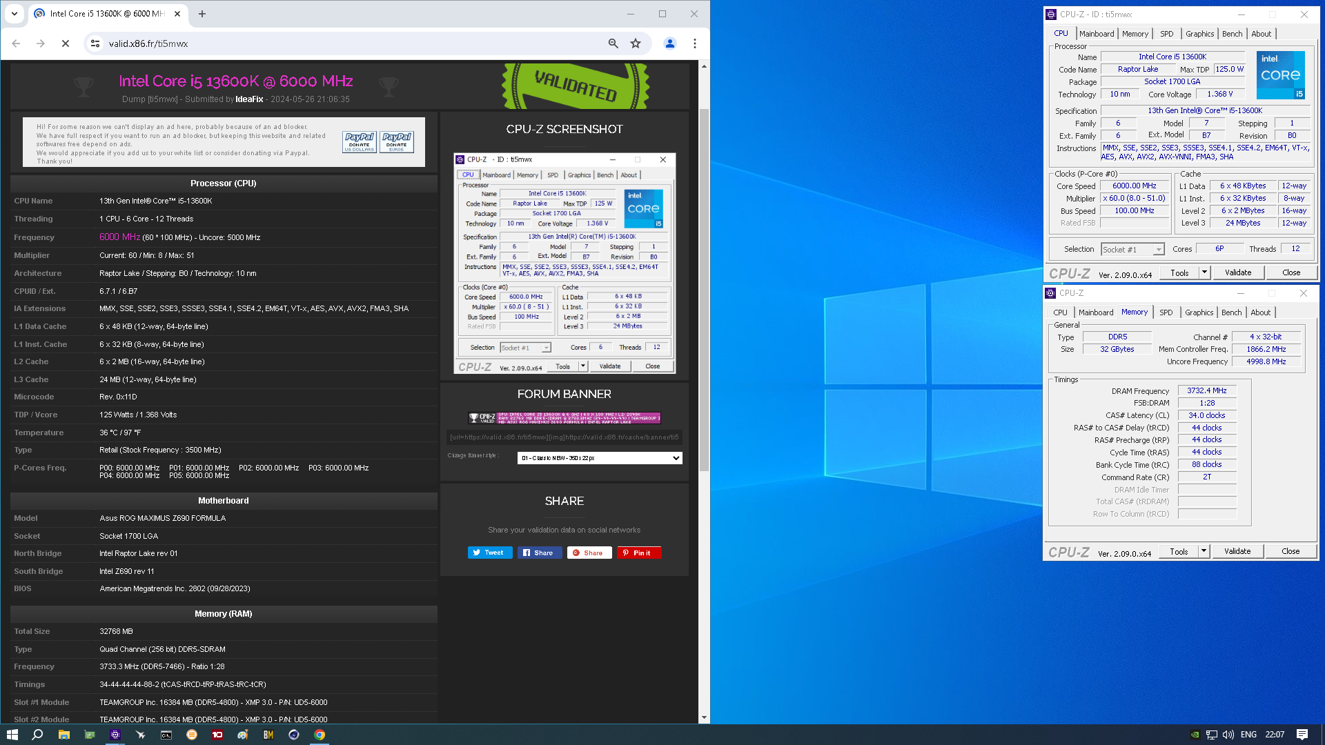Open new Chrome tab with plus
This screenshot has height=745, width=1325.
pos(202,14)
